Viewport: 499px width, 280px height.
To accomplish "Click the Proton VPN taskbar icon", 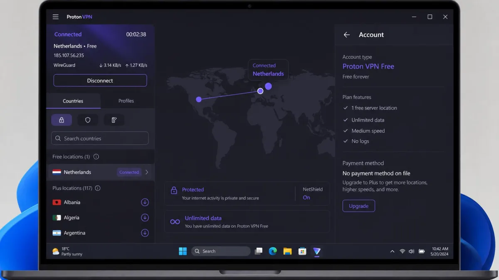I will (x=317, y=251).
